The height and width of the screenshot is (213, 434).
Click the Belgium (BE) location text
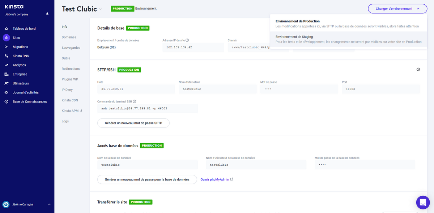click(107, 47)
